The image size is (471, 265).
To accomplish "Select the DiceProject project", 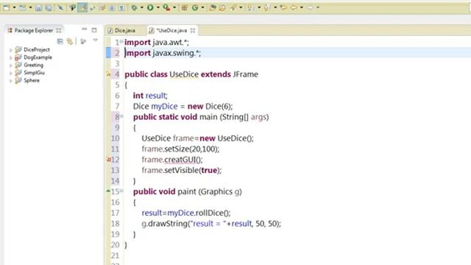I will 37,49.
